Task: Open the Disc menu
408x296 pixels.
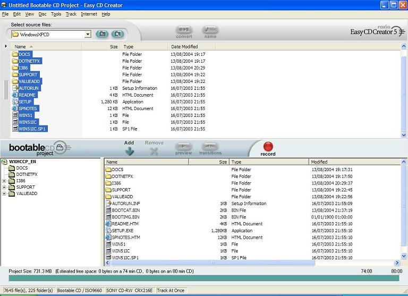Action: pos(42,14)
